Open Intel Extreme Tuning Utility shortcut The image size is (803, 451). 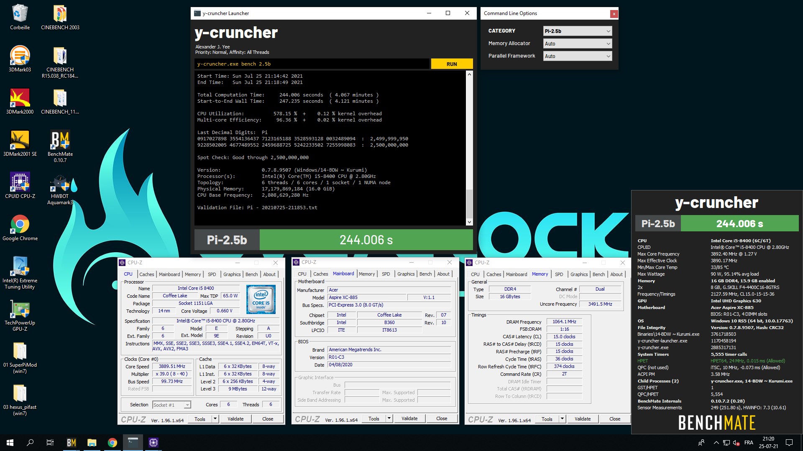[20, 273]
